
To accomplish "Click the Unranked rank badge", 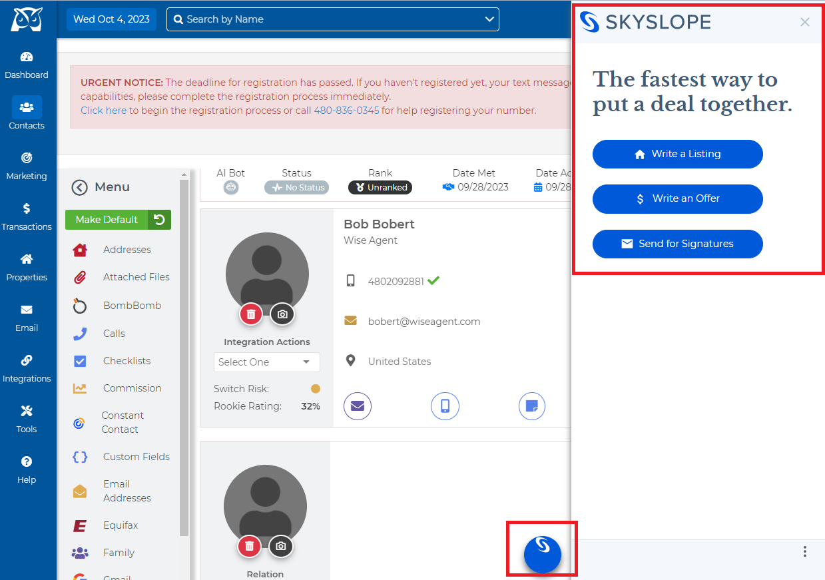I will click(x=380, y=188).
